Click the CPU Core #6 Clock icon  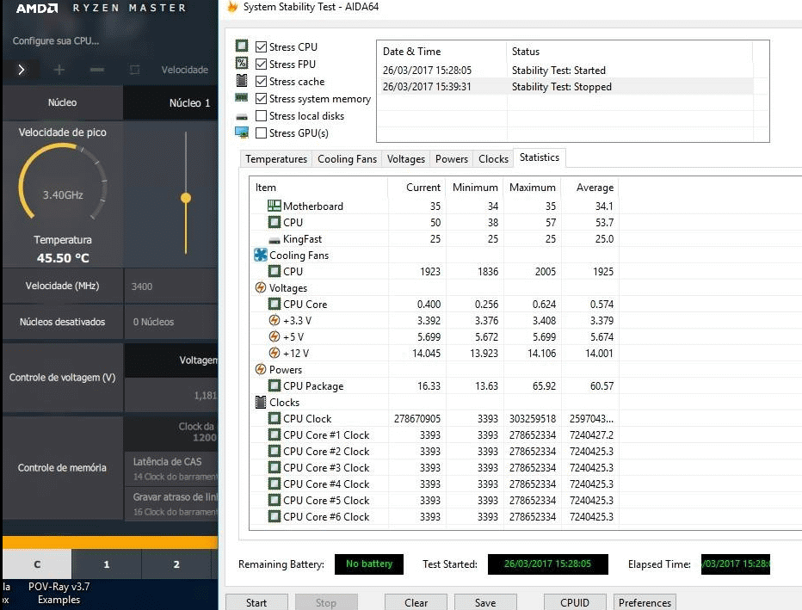coord(275,516)
